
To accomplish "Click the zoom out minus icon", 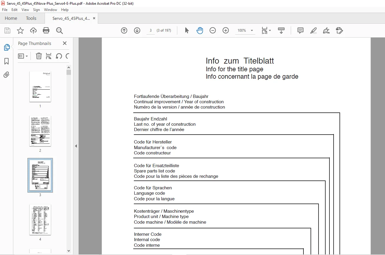I will point(213,30).
